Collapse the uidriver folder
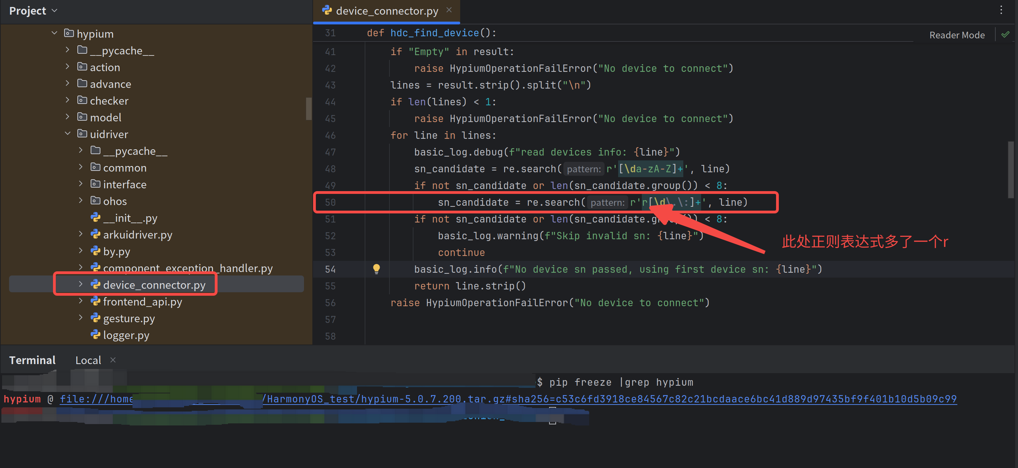Screen dimensions: 1018x468 [x=68, y=134]
